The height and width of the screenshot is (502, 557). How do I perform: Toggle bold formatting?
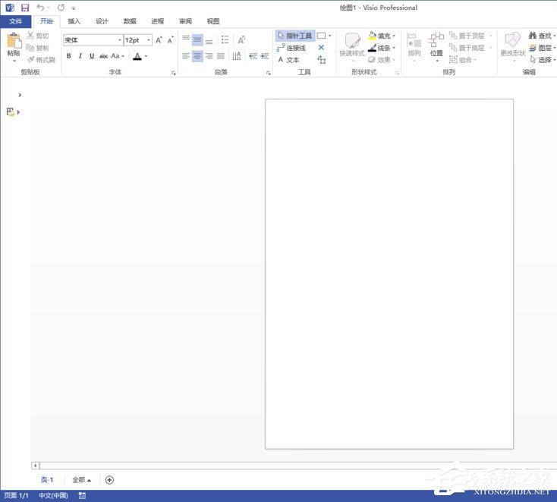tap(69, 56)
